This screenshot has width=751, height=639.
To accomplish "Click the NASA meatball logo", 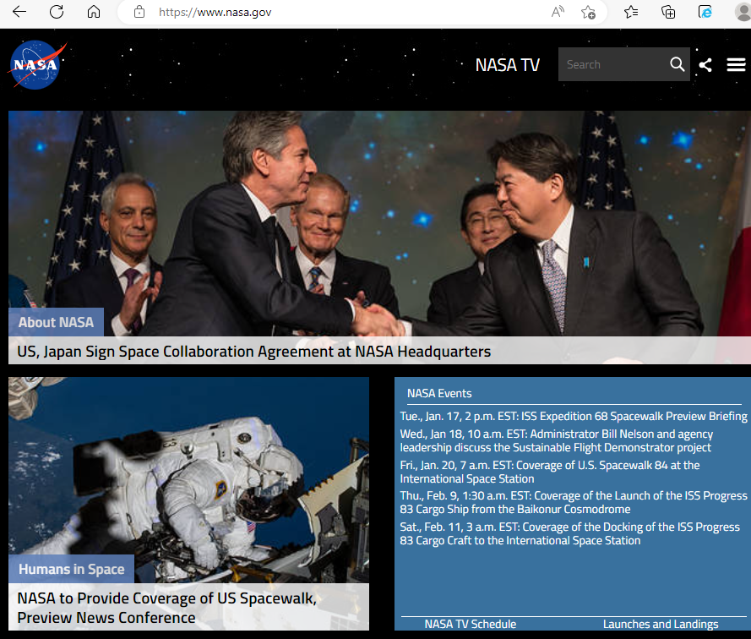I will pyautogui.click(x=37, y=65).
